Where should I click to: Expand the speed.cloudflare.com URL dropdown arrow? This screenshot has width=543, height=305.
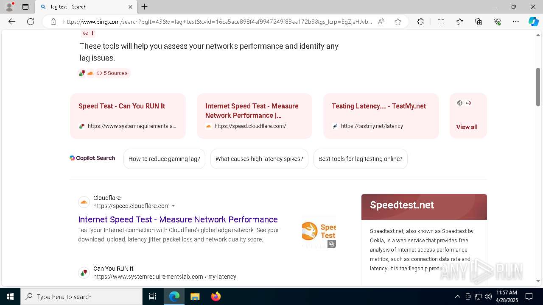tap(173, 206)
